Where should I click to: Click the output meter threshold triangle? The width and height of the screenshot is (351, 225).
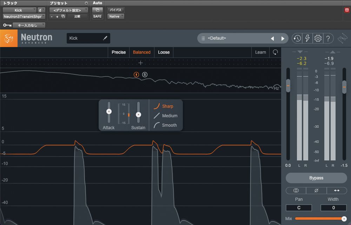pos(333,52)
